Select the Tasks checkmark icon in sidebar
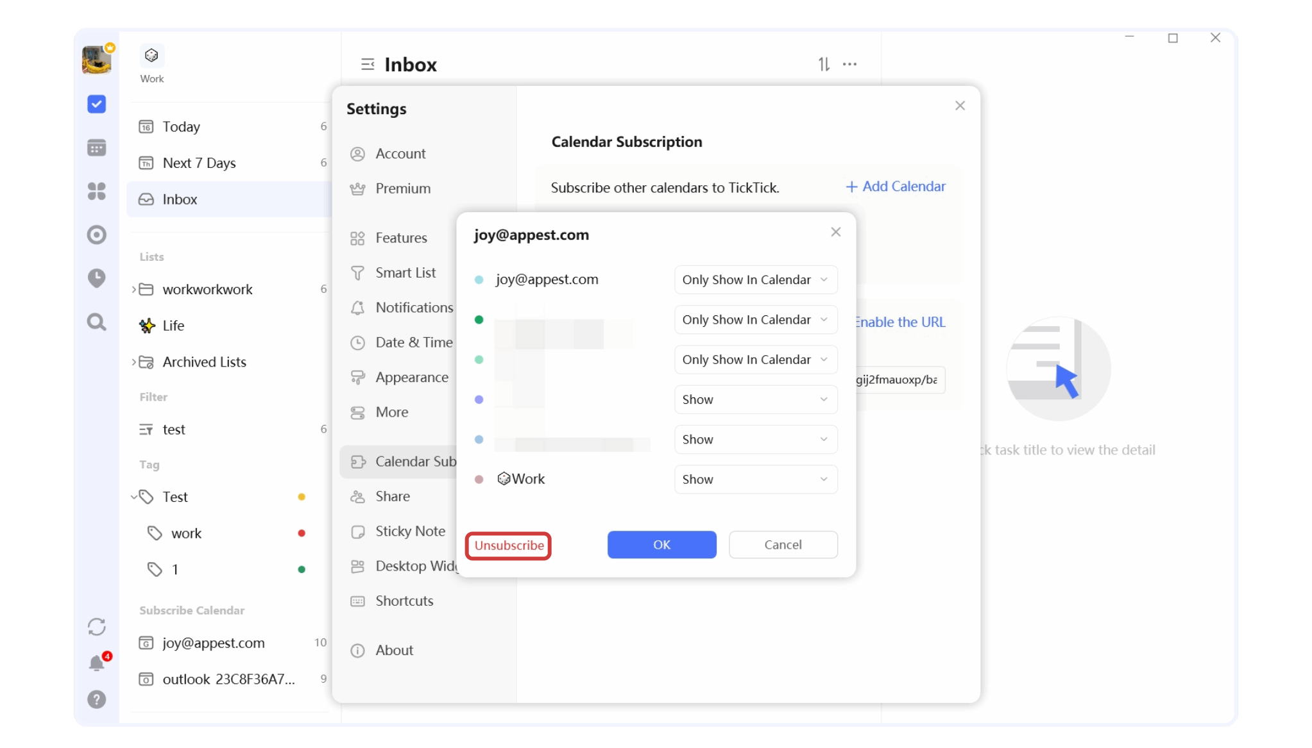The height and width of the screenshot is (748, 1312). pos(96,104)
